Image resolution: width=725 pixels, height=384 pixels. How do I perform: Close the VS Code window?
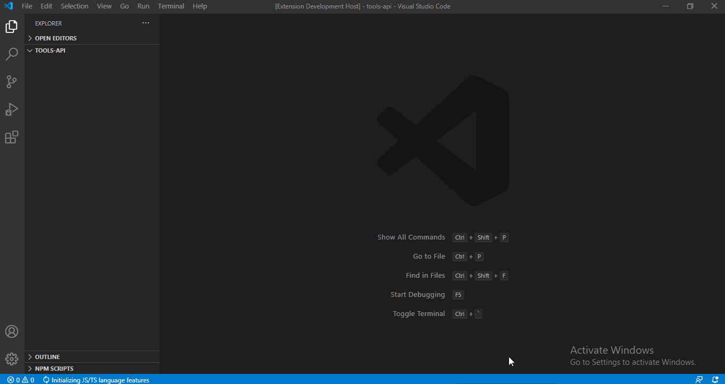click(714, 6)
